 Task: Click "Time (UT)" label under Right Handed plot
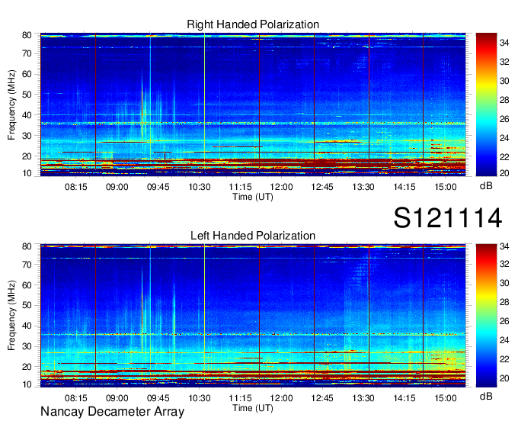click(x=253, y=197)
